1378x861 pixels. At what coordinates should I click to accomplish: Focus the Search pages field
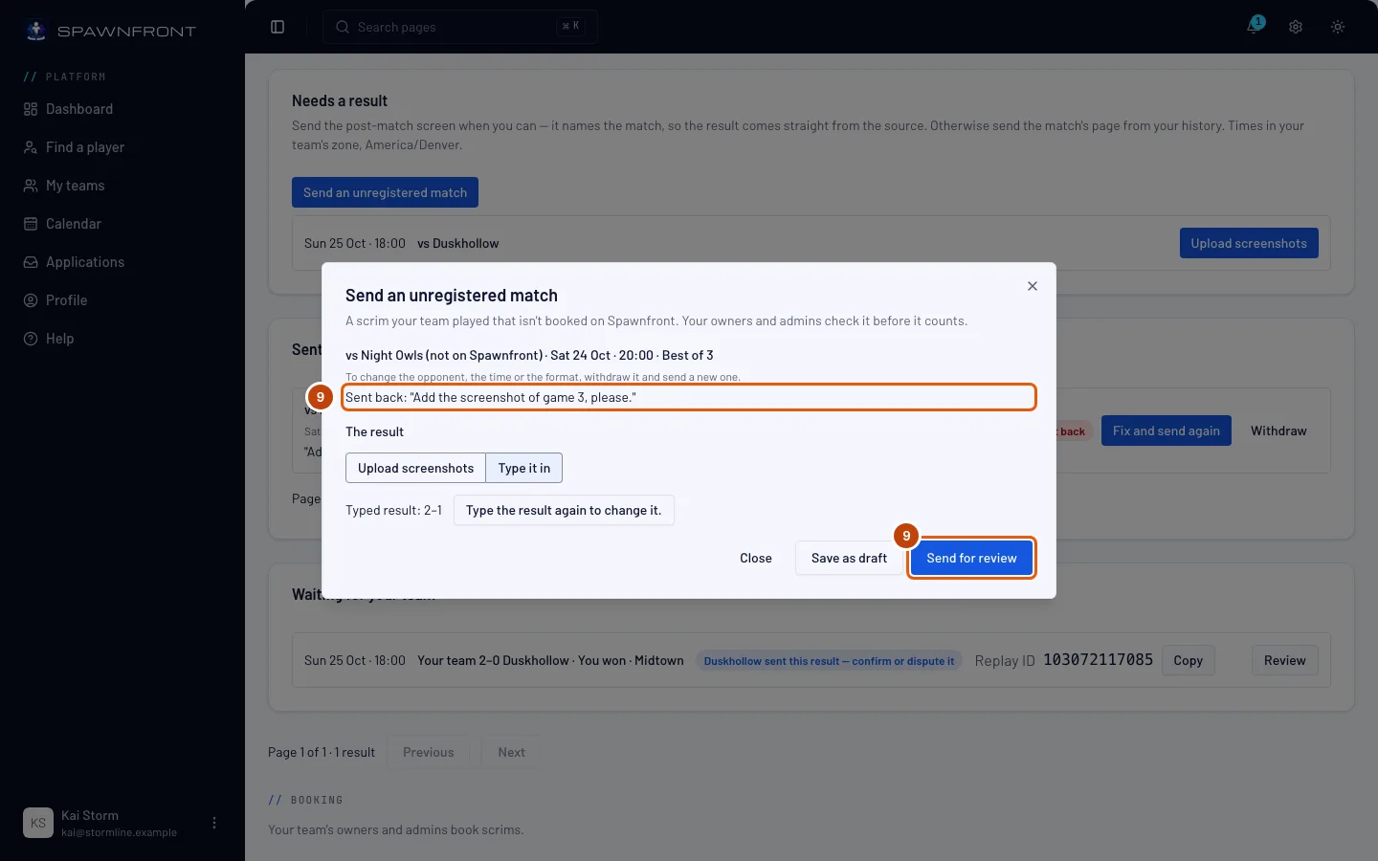[x=460, y=27]
